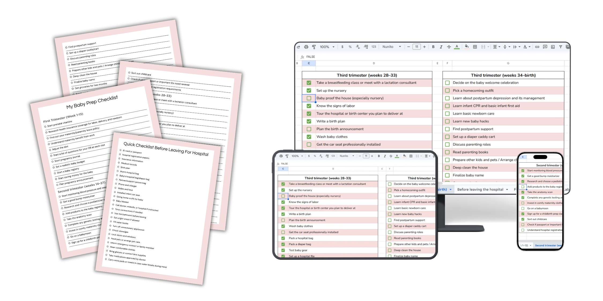This screenshot has height=301, width=603.
Task: Expand the 100% zoom dropdown on the monitor
Action: coord(327,47)
